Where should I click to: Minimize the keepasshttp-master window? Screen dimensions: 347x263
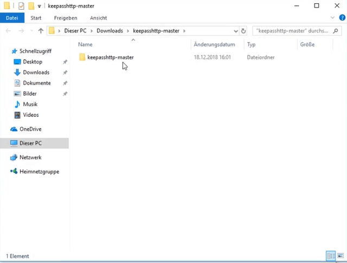[297, 6]
